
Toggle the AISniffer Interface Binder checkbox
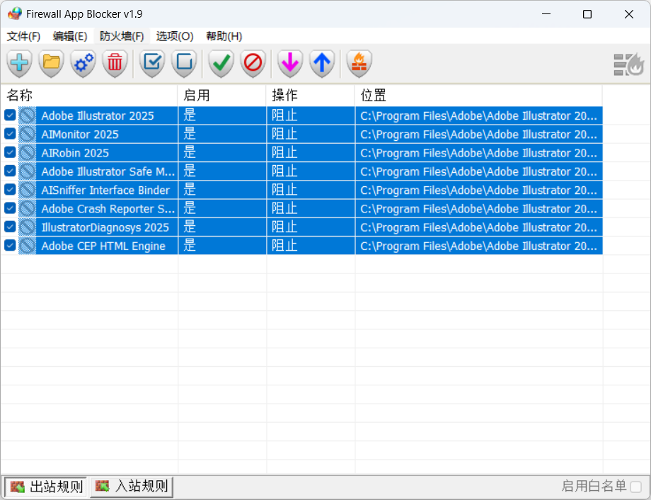point(10,190)
